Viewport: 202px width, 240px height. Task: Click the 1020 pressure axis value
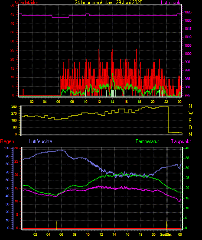188,20
